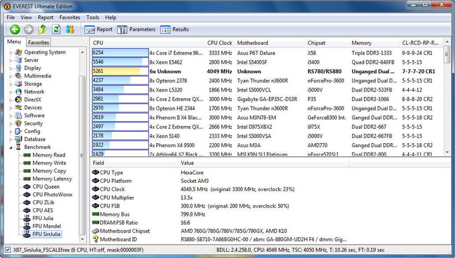Image resolution: width=455 pixels, height=258 pixels.
Task: Select the 5546 Xeon E5462 score bar
Action: point(120,62)
